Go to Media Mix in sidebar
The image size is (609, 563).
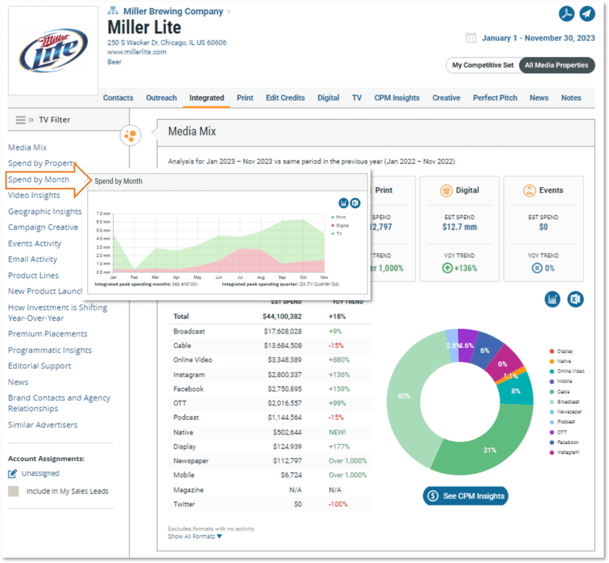click(x=27, y=147)
